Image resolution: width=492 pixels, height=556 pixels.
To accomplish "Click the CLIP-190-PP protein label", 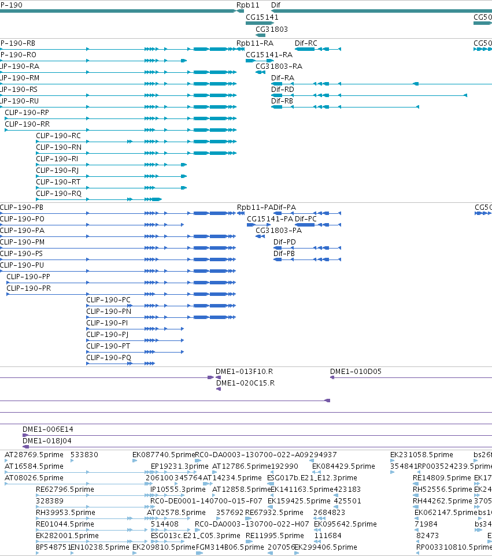I will [28, 277].
